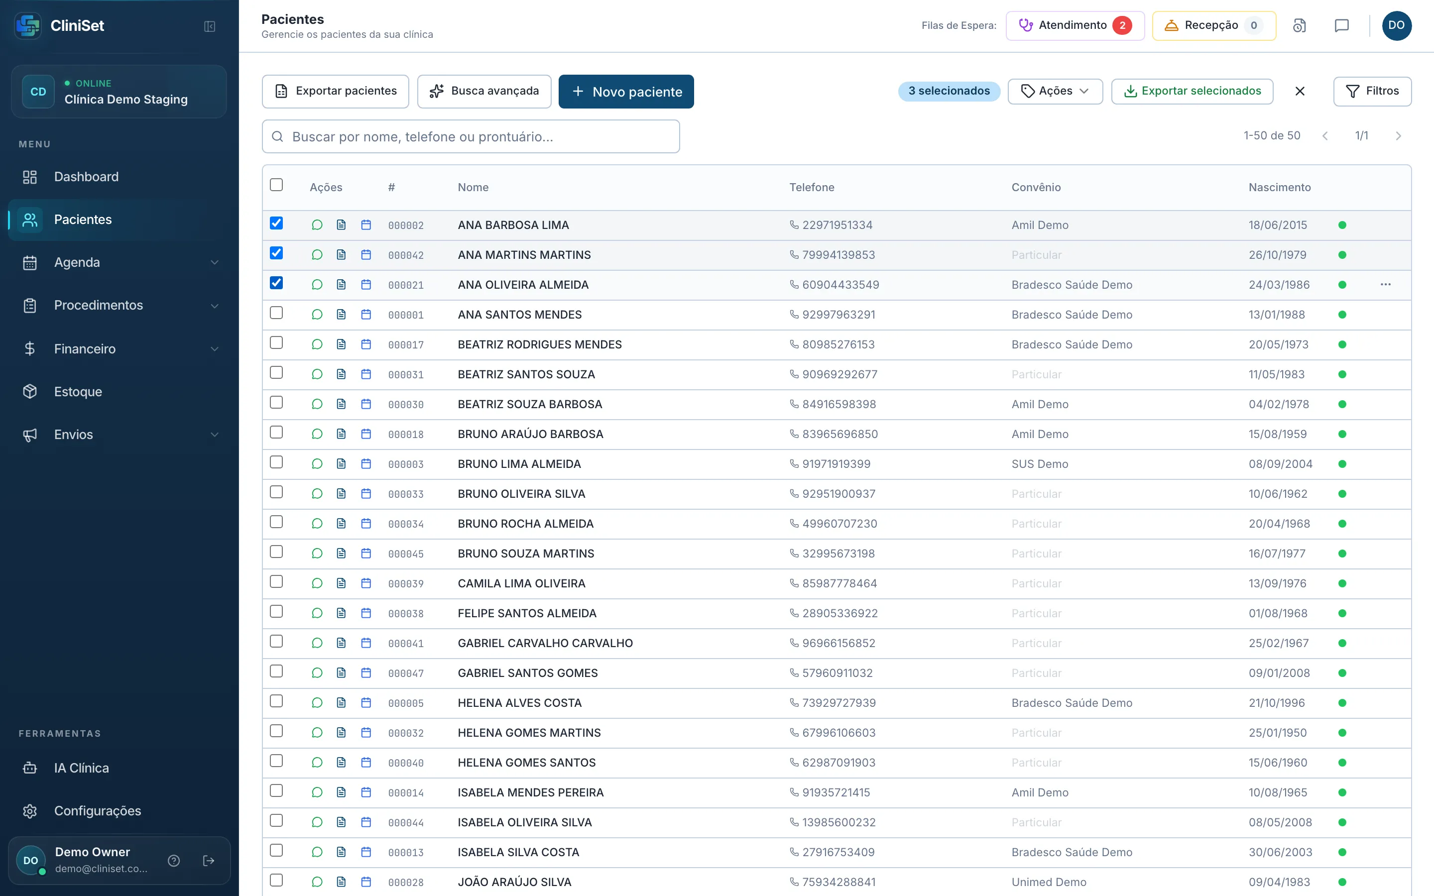The height and width of the screenshot is (896, 1434).
Task: Open the chat messages icon in header
Action: 1341,25
